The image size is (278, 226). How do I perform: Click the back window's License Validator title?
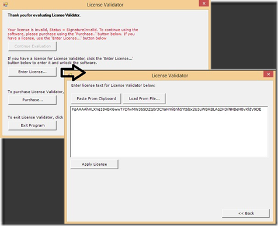click(105, 5)
